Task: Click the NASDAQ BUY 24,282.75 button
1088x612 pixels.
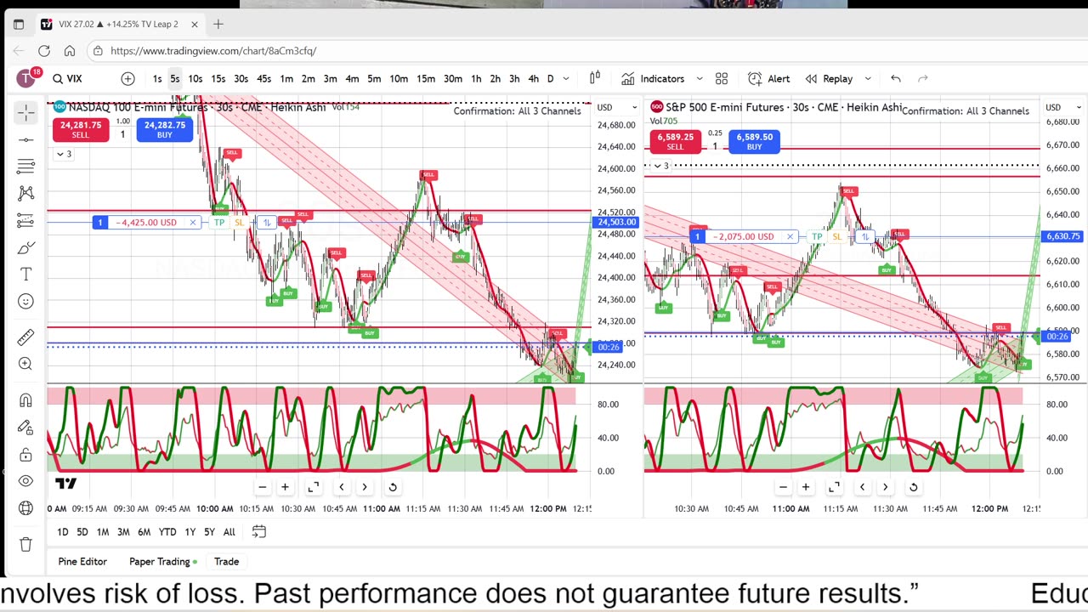Action: (165, 129)
